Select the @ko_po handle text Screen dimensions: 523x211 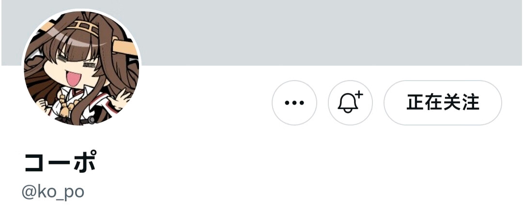coord(53,192)
